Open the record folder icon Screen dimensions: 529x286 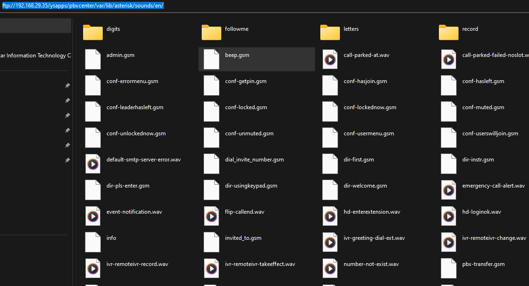point(449,32)
